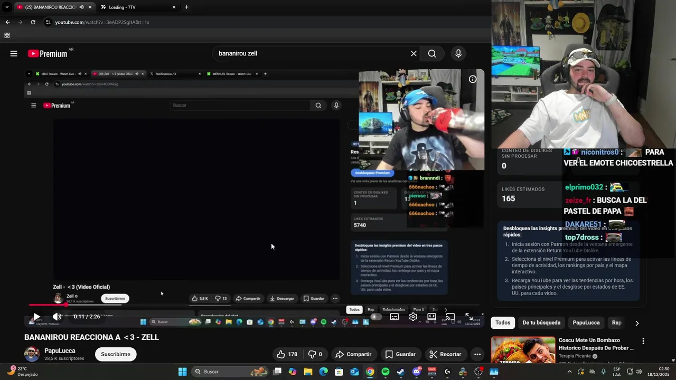Open Chrome from taskbar
Viewport: 676px width, 380px height.
(x=370, y=372)
